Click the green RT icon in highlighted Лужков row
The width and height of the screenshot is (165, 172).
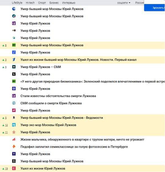(x=14, y=45)
